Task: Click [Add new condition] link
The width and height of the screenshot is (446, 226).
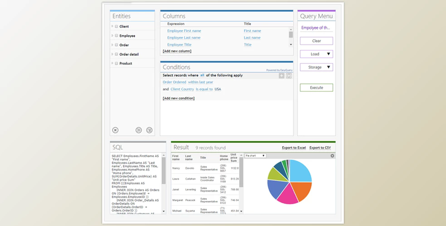Action: (178, 98)
